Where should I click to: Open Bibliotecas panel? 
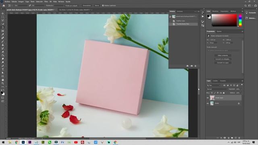[x=251, y=18]
